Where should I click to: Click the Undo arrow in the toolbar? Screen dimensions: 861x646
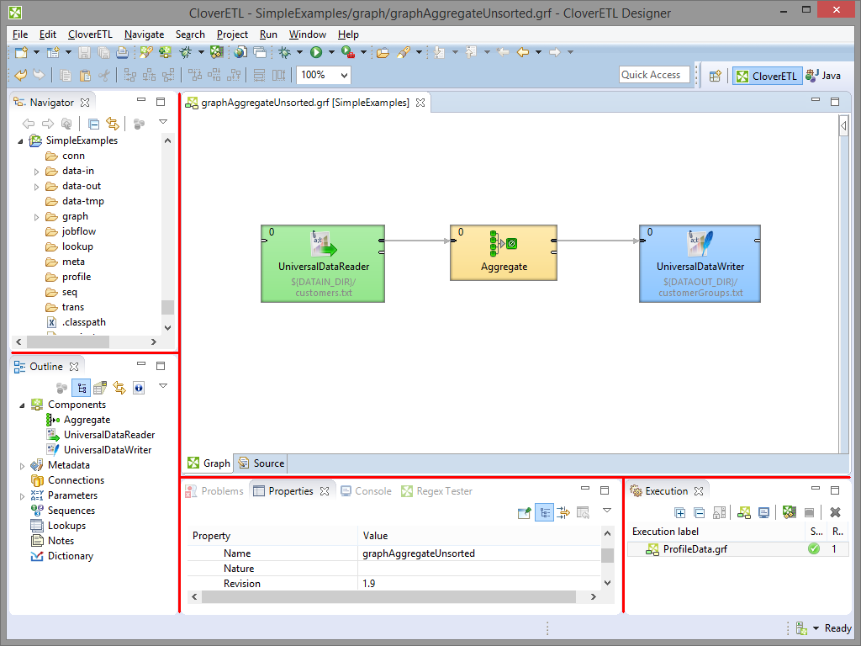coord(21,75)
